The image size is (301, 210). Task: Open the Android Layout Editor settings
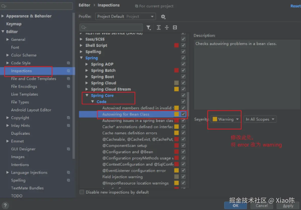coord(31,110)
